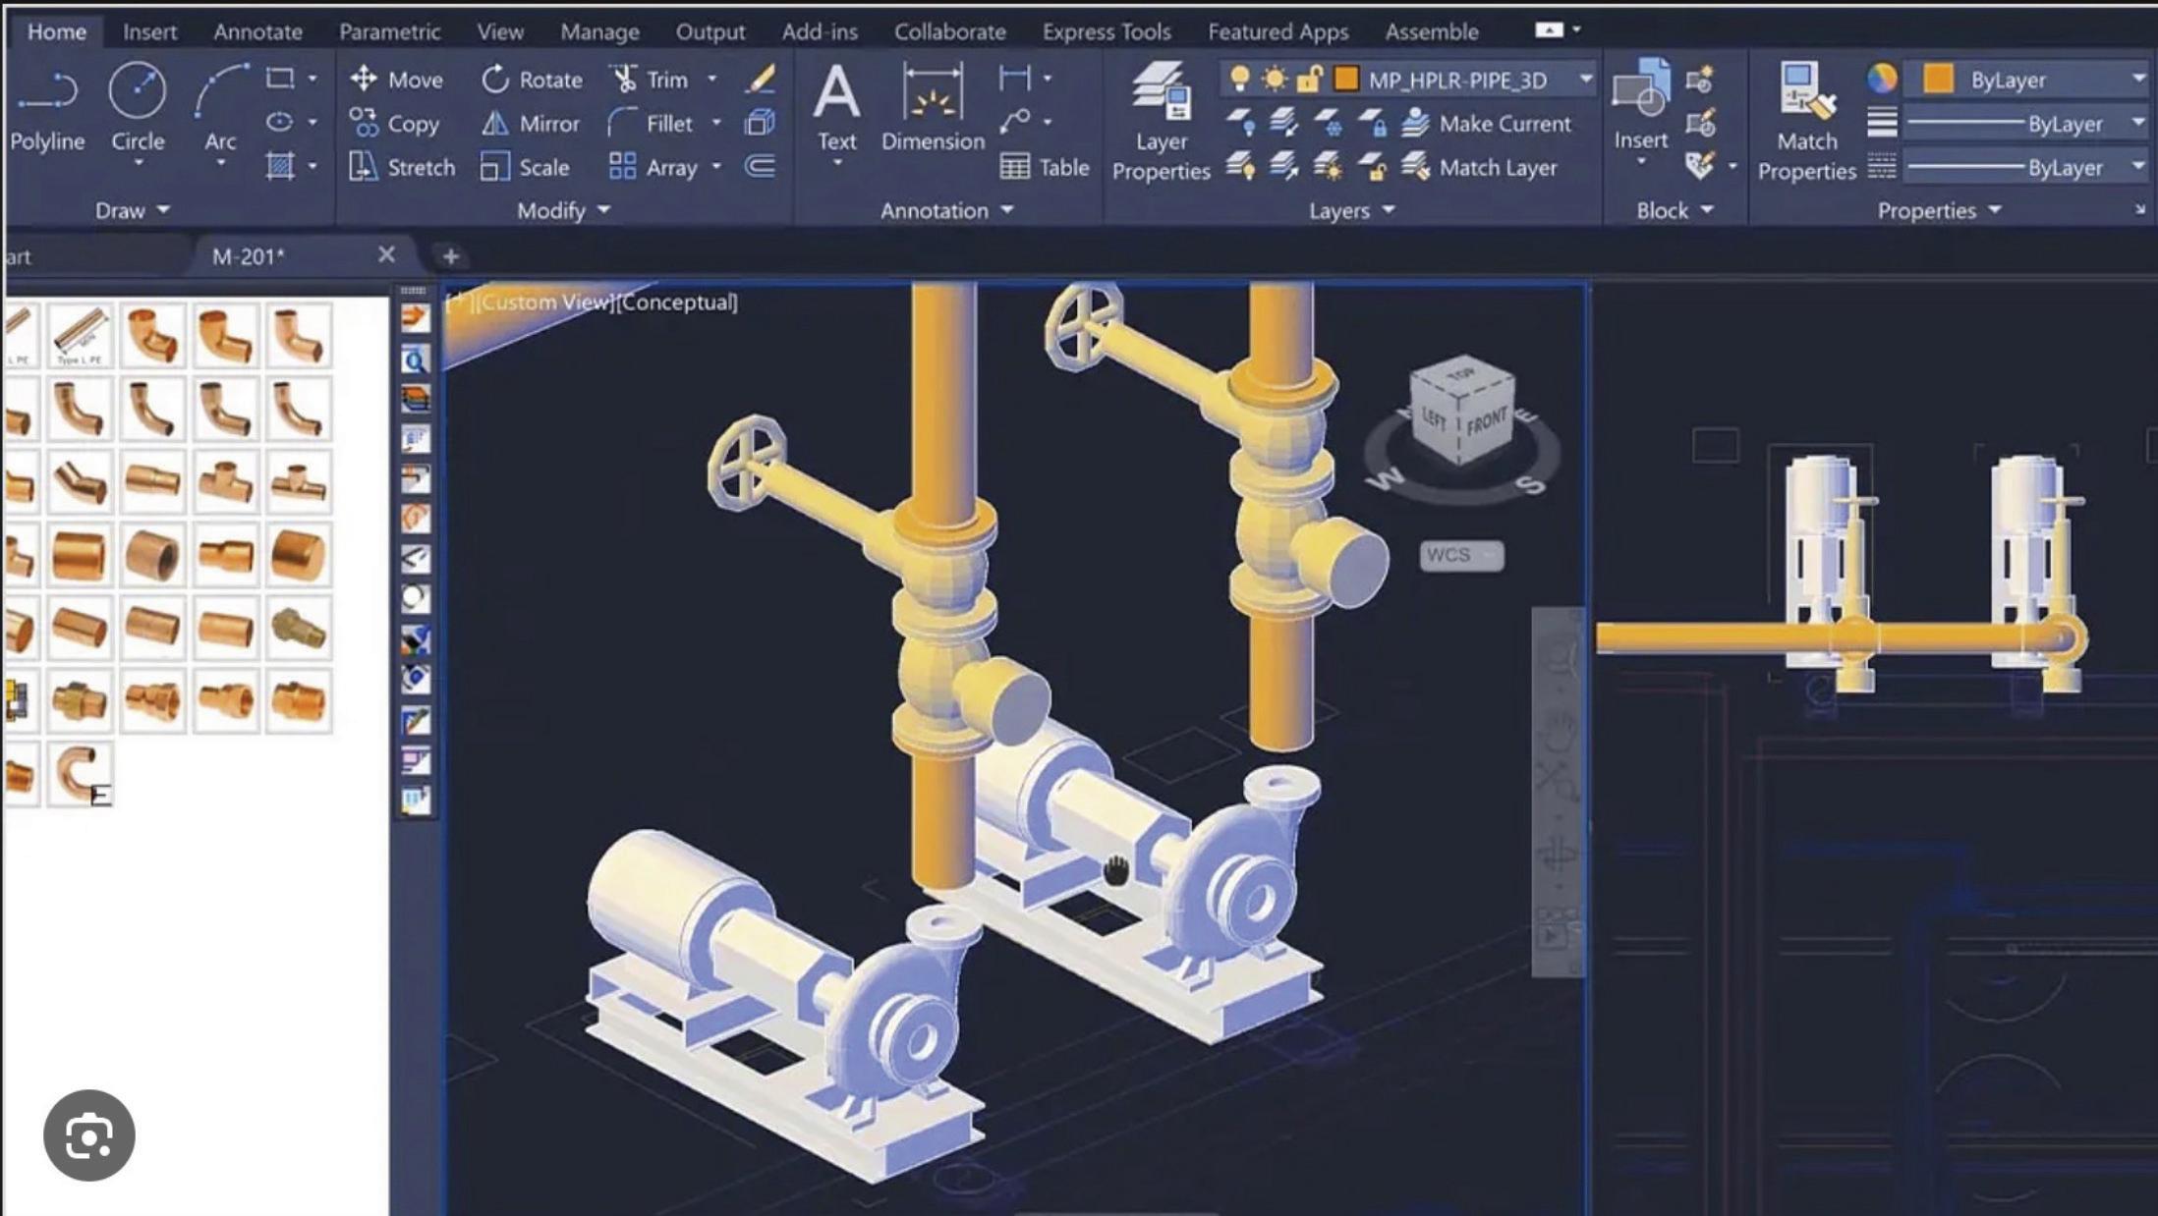Click the orange ByLayer color swatch
The width and height of the screenshot is (2158, 1216).
coord(1938,80)
